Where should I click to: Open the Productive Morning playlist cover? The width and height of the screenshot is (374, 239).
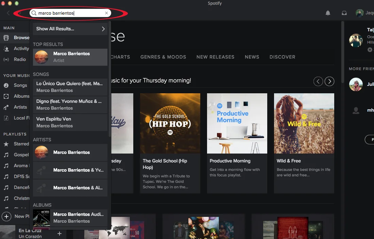click(x=237, y=123)
